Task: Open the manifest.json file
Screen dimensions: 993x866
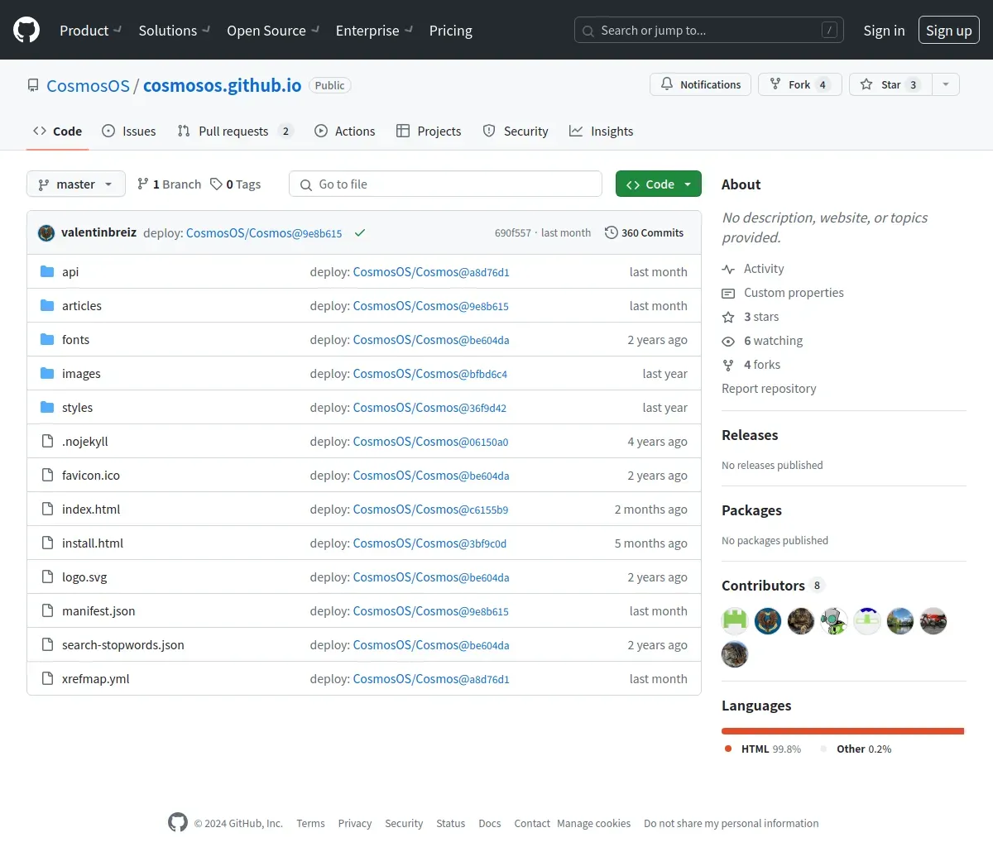Action: coord(98,610)
